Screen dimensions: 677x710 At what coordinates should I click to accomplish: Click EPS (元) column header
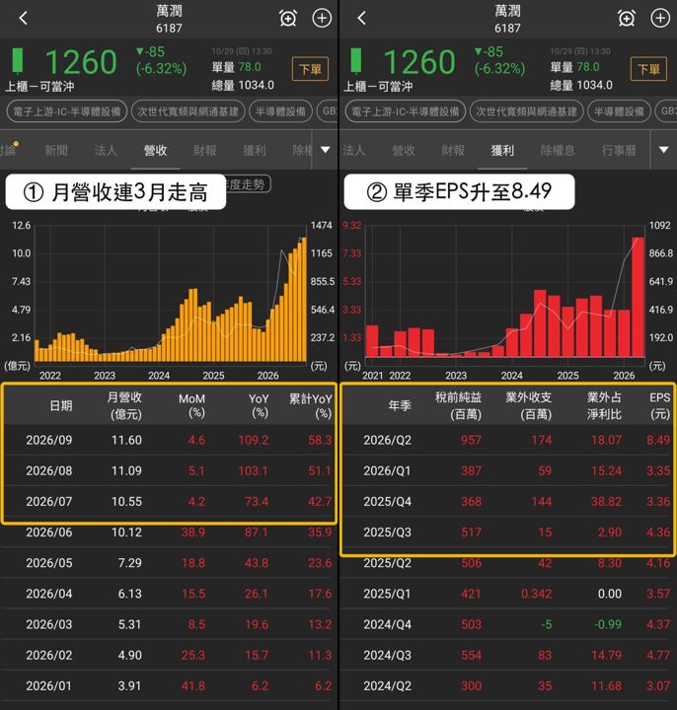pyautogui.click(x=660, y=405)
